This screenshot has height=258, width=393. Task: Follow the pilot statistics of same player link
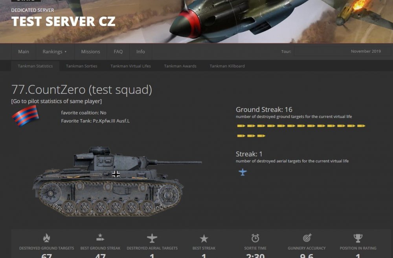[x=56, y=101]
